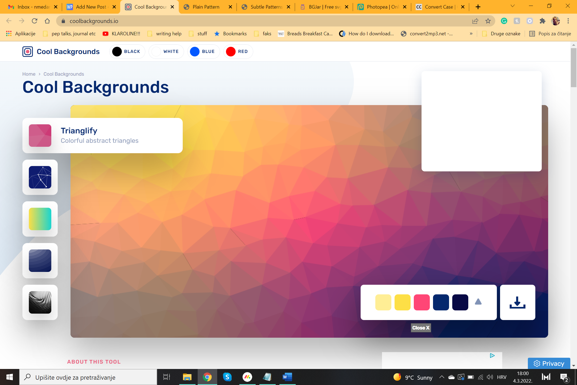
Task: Choose the WHITE color filter
Action: tap(166, 52)
